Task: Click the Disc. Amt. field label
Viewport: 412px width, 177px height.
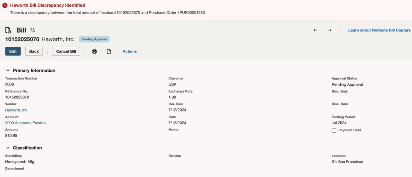Action: tap(340, 91)
